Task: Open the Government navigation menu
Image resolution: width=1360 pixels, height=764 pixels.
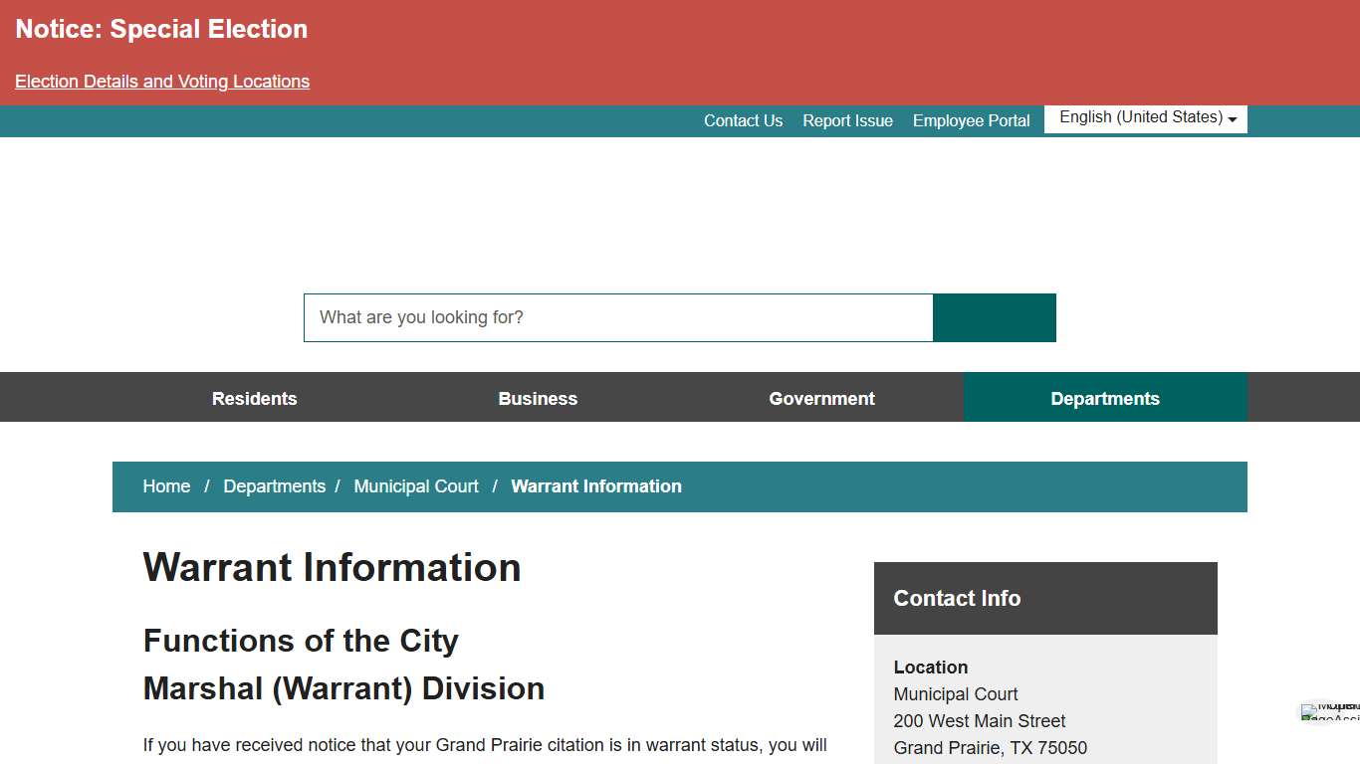Action: (x=821, y=398)
